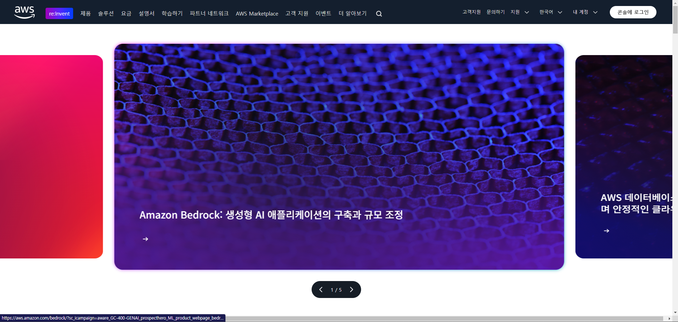
Task: Expand the 지원 dropdown
Action: coord(520,12)
